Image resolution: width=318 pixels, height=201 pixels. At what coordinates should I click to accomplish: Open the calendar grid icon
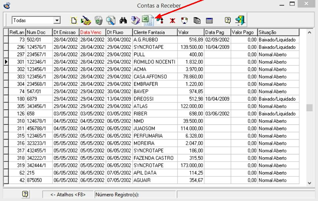209,20
